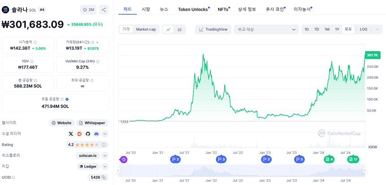
Task: Open the 유사 코인 tab
Action: (x=275, y=9)
